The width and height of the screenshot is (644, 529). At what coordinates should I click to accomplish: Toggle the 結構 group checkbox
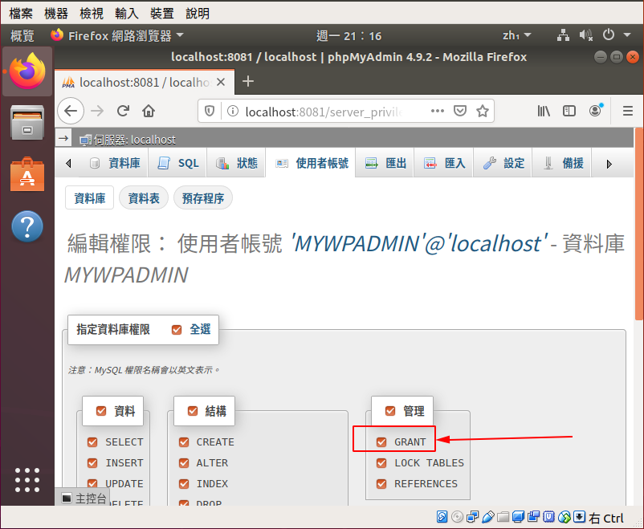[x=193, y=411]
